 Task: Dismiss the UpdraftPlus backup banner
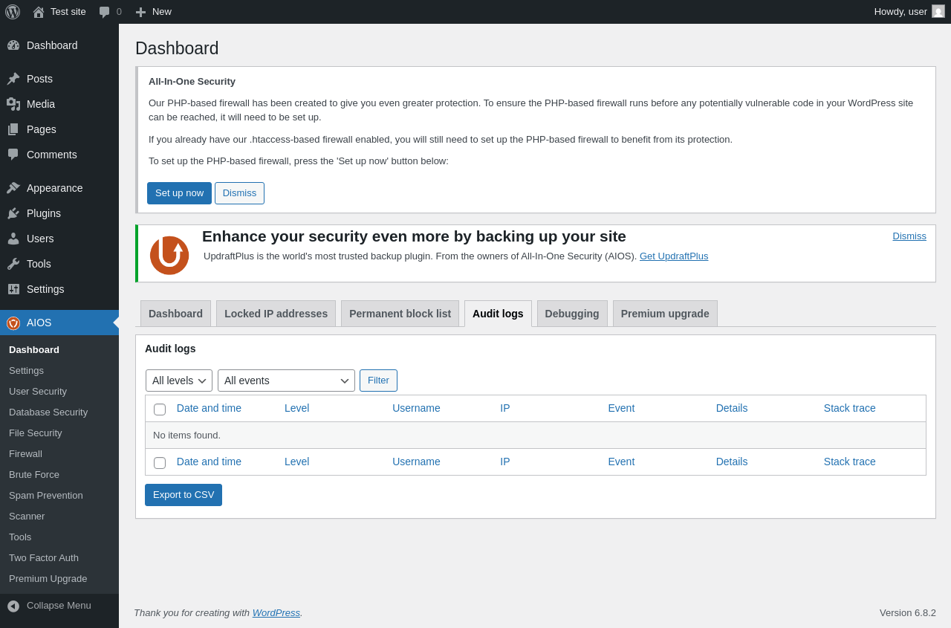909,236
